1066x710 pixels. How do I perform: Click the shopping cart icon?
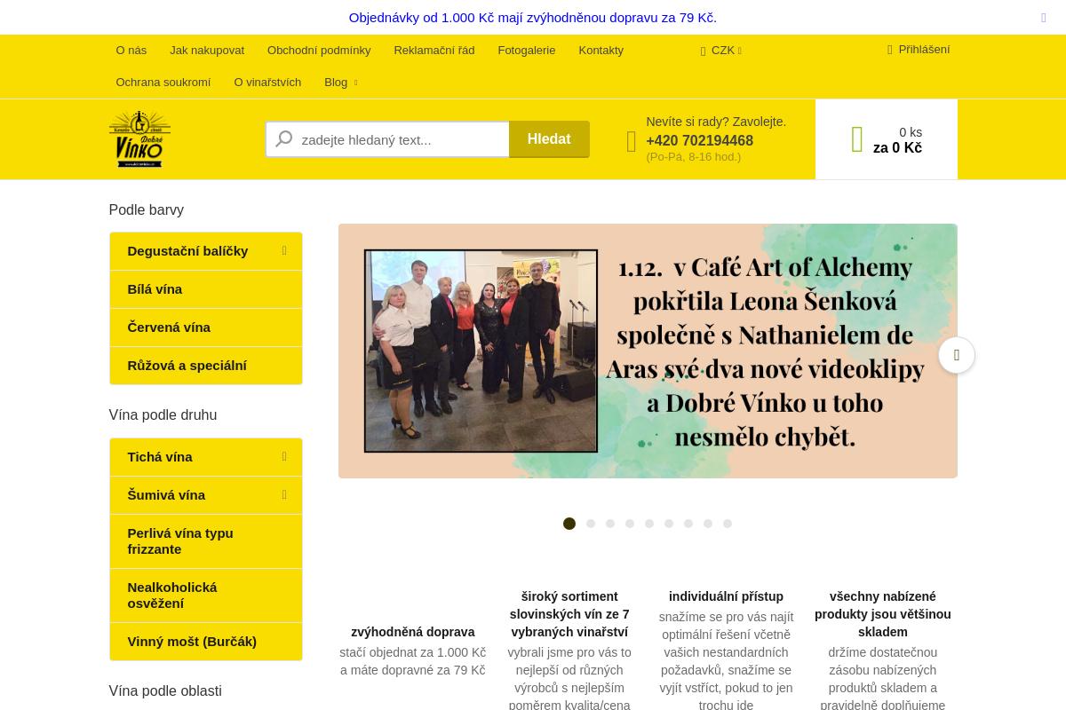tap(857, 139)
